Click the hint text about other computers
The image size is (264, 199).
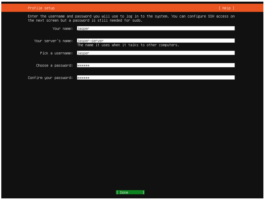[x=128, y=45]
